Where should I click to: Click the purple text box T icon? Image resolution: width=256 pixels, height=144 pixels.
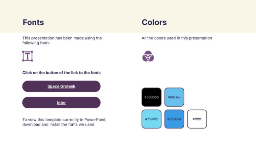[x=27, y=56]
